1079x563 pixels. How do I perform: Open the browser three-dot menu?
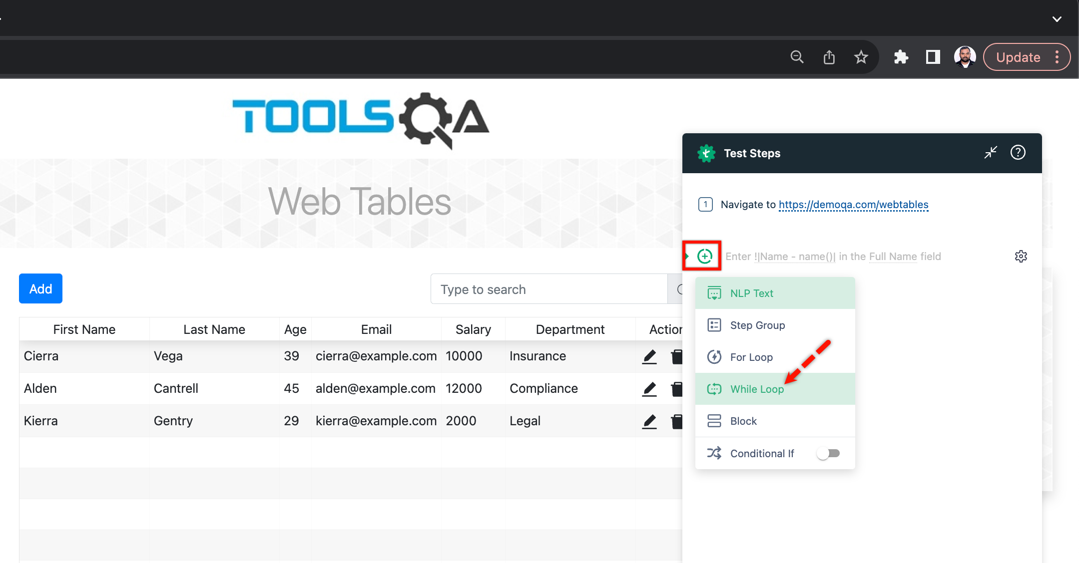click(x=1057, y=57)
